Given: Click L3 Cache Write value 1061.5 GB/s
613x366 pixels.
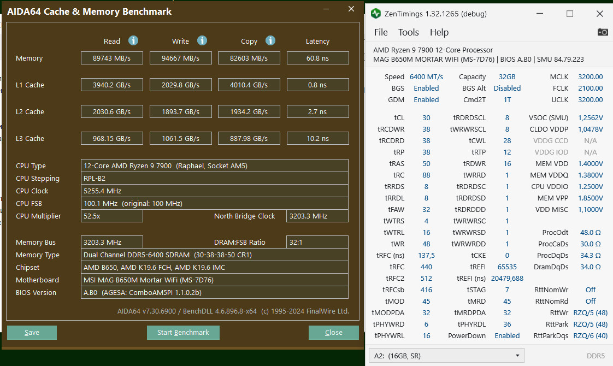Looking at the screenshot, I should [181, 138].
